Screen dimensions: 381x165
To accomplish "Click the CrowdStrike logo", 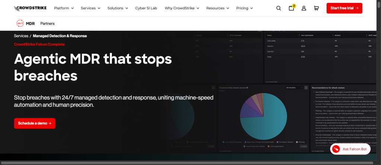I will point(30,8).
